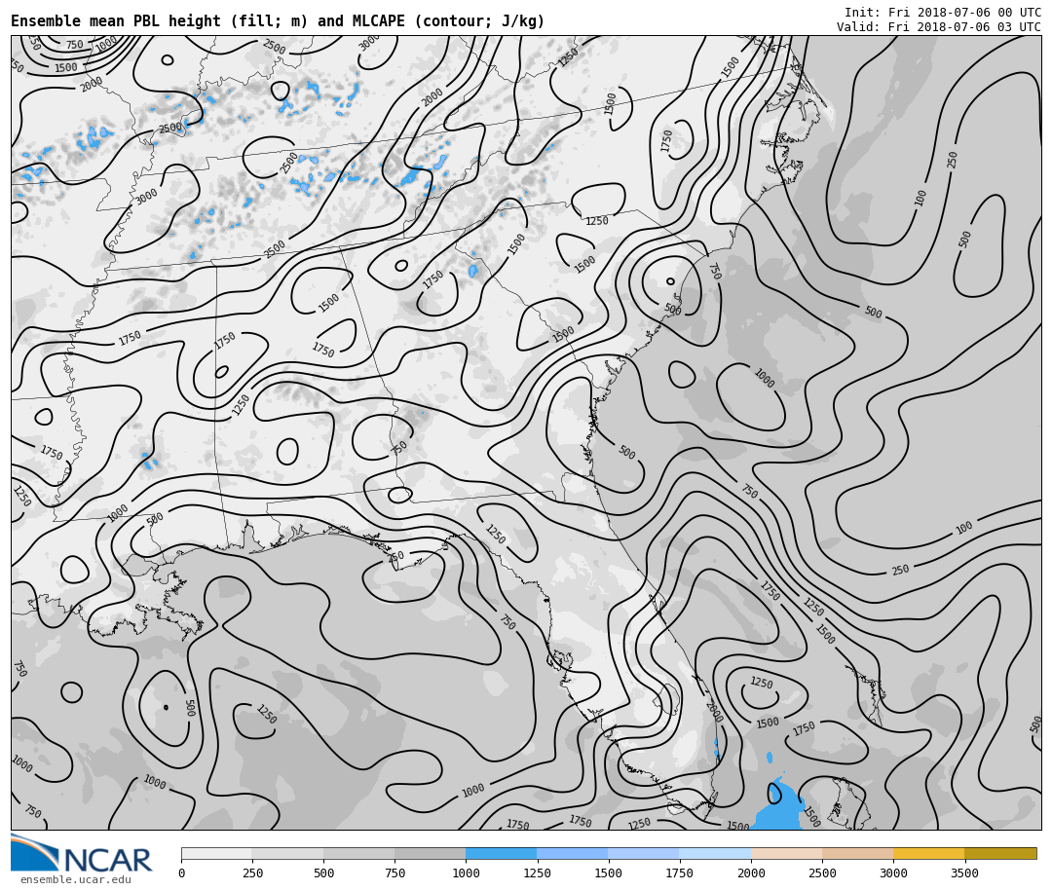Click the 3500 tick label under colorbar
The width and height of the screenshot is (1052, 891).
click(964, 873)
